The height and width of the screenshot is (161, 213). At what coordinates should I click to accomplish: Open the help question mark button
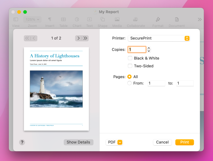(x=22, y=142)
